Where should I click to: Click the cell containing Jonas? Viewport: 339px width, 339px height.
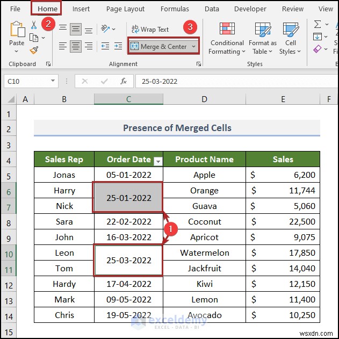[64, 175]
